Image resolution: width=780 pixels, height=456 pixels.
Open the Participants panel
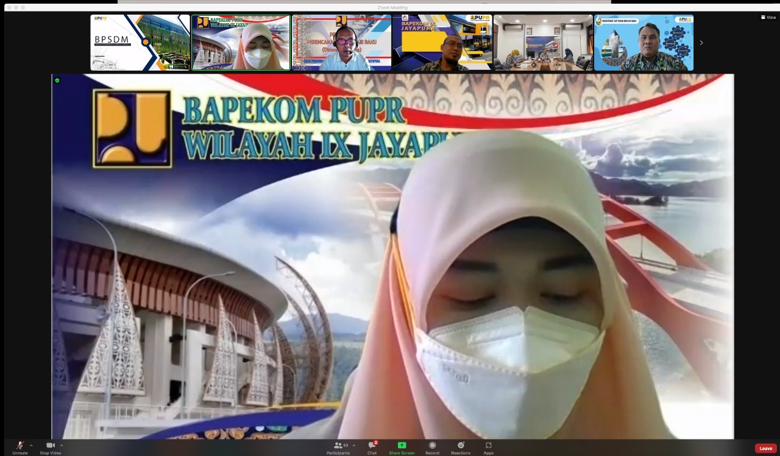[338, 448]
